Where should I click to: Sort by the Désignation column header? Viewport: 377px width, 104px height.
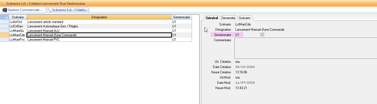point(99,17)
